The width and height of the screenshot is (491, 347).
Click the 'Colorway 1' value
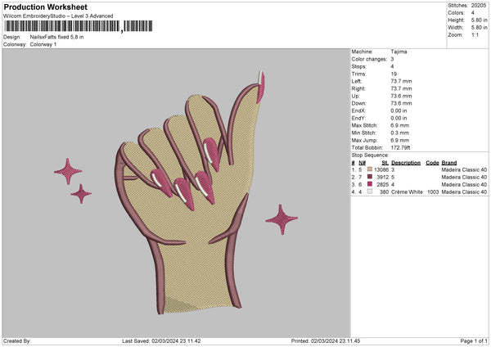pyautogui.click(x=43, y=44)
